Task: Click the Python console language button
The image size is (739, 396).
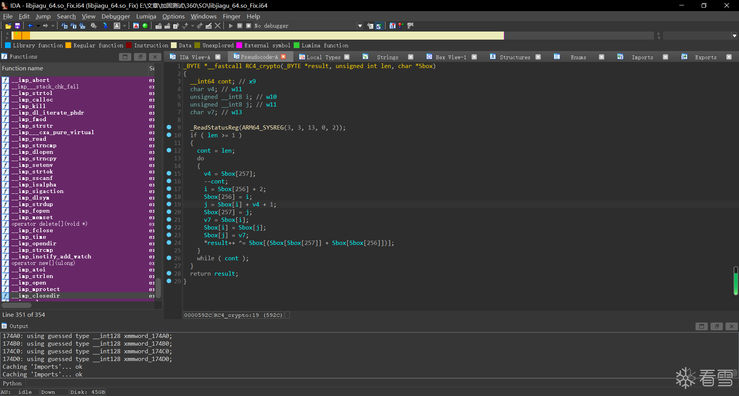Action: [12, 383]
